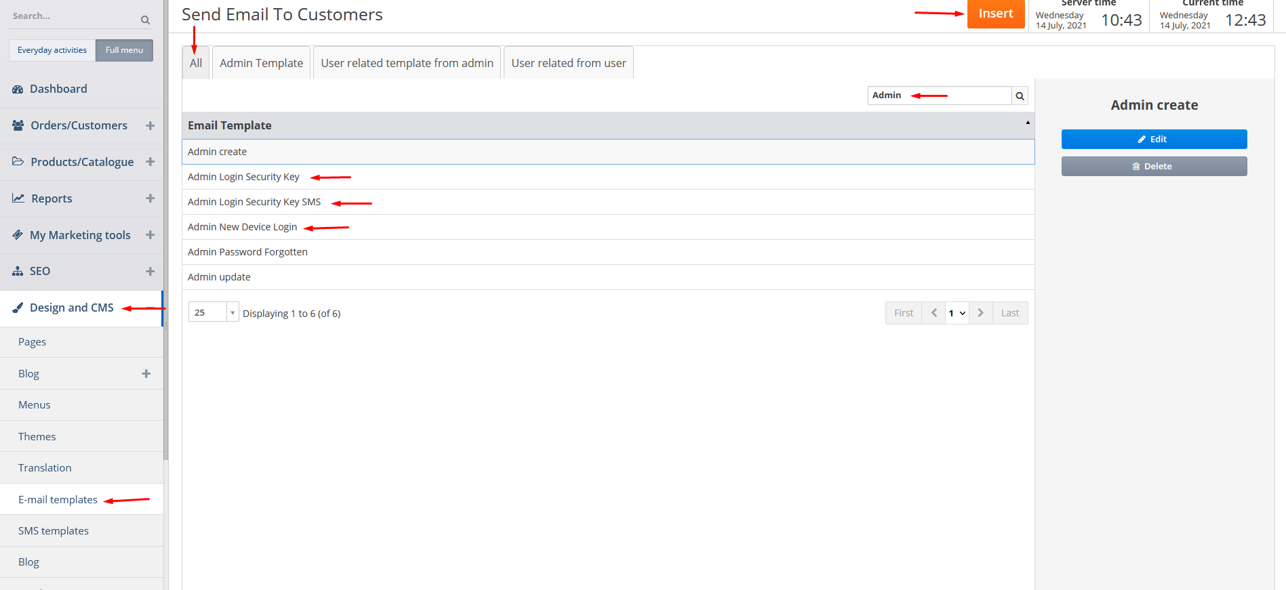The image size is (1286, 590).
Task: Expand Orders/Customers with plus icon
Action: (150, 126)
